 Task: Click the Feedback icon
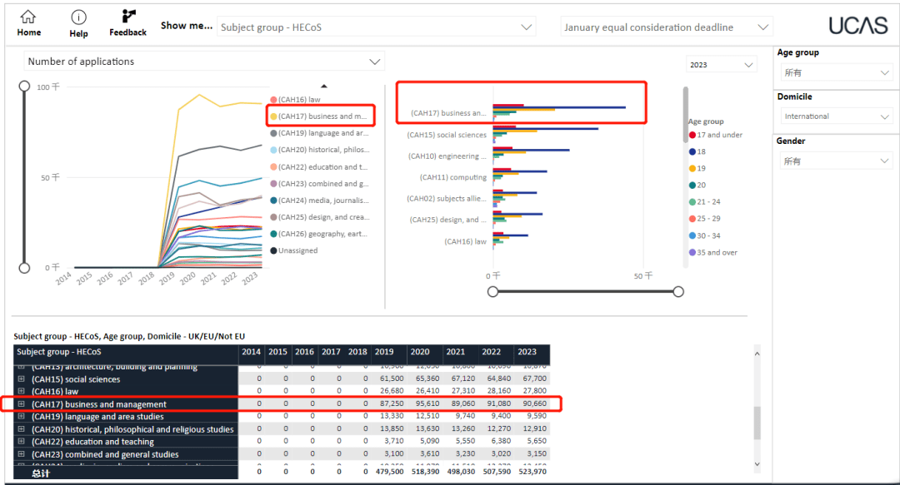click(x=127, y=17)
